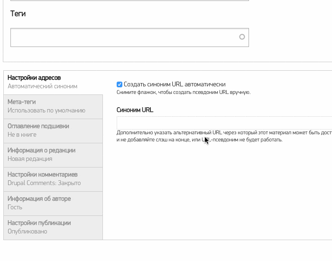Uncheck "Создать синоним URL автоматически" checkbox
This screenshot has width=332, height=261.
pos(120,84)
